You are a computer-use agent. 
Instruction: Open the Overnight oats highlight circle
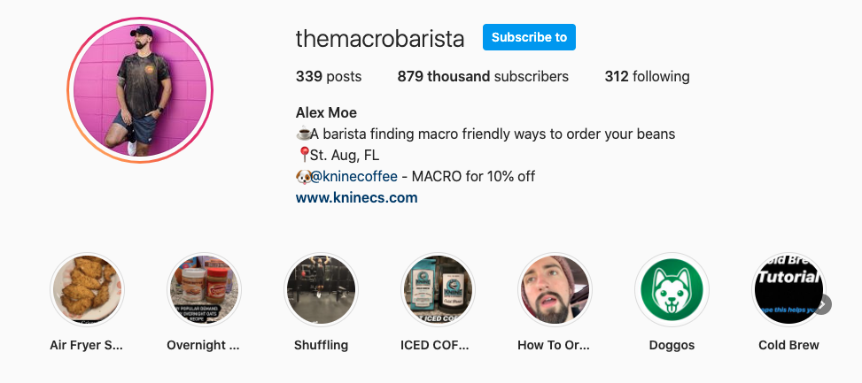pos(204,289)
